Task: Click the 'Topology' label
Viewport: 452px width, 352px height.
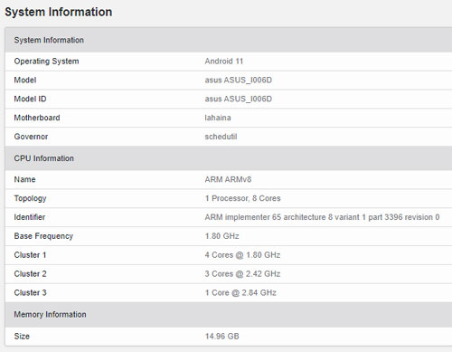Action: (30, 198)
